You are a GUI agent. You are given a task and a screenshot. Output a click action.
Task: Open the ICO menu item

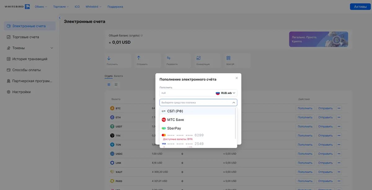tap(77, 6)
